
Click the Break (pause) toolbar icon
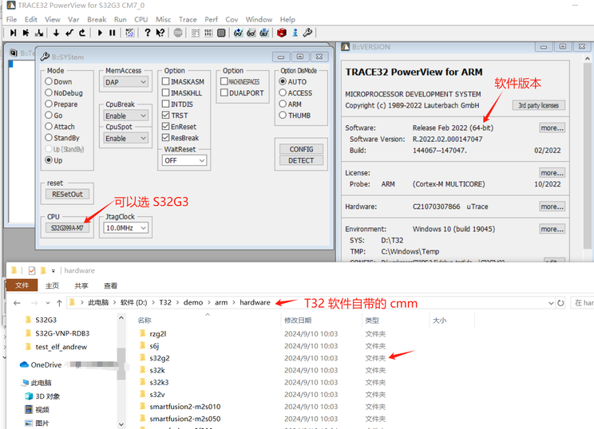coord(112,33)
